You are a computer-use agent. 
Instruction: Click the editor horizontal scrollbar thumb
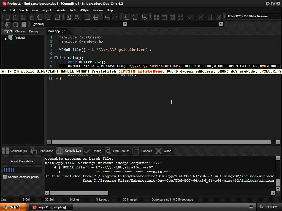click(161, 142)
